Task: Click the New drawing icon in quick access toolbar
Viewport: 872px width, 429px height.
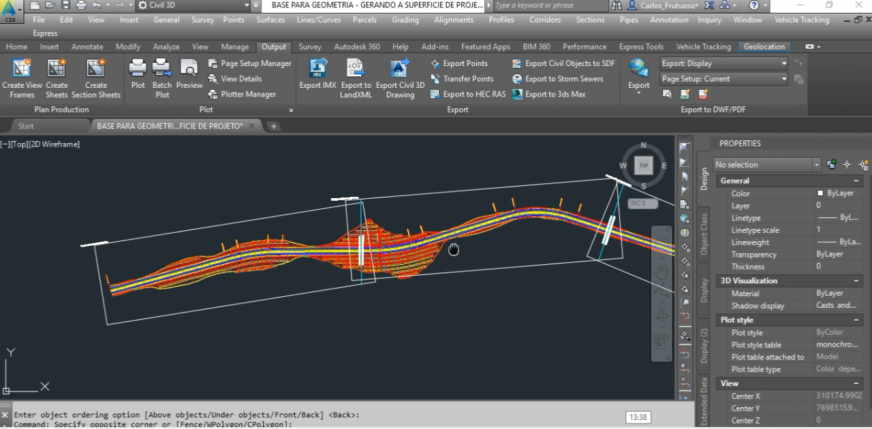Action: click(x=34, y=5)
